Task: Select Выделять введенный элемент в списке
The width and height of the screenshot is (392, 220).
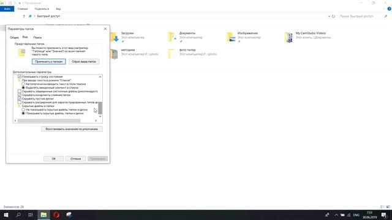Action: point(23,88)
